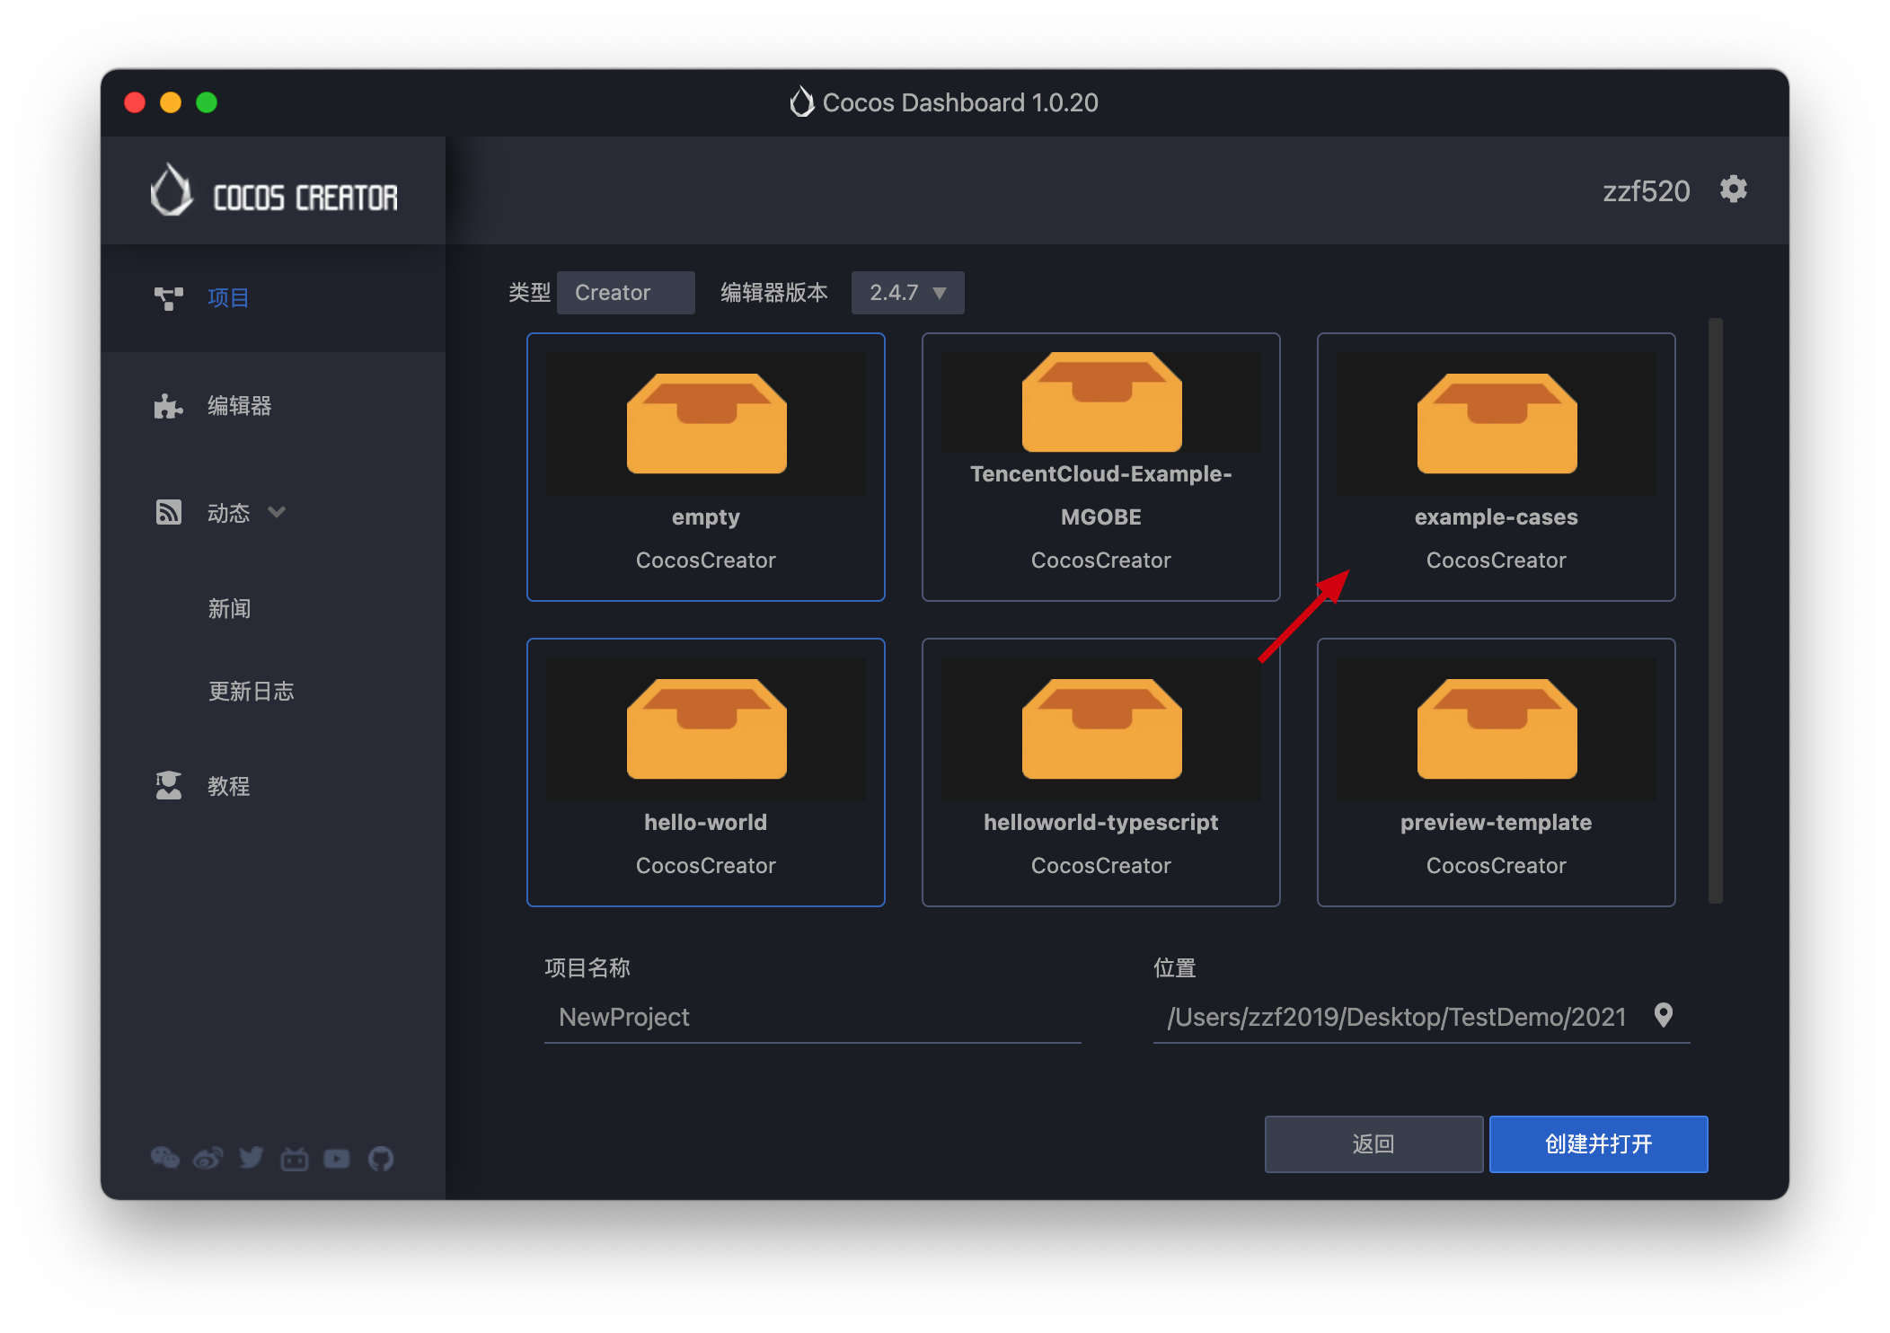Open the Creator type selector
Image resolution: width=1890 pixels, height=1333 pixels.
point(625,293)
